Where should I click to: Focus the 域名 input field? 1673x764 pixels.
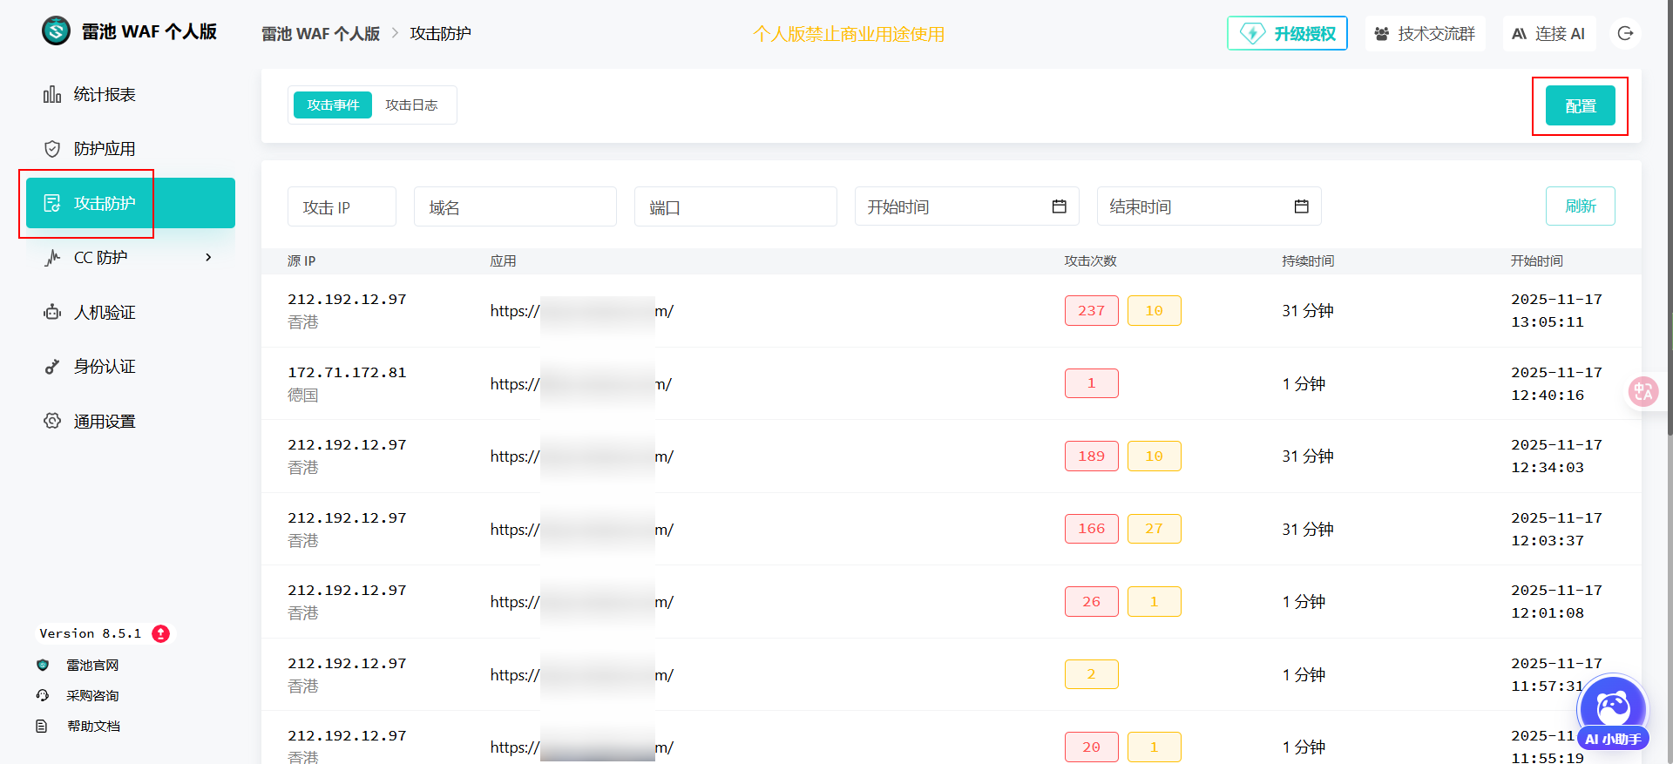click(x=515, y=206)
